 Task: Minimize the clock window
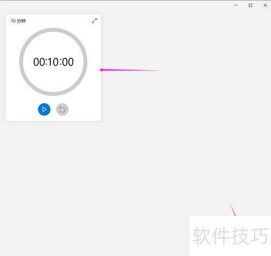(236, 5)
